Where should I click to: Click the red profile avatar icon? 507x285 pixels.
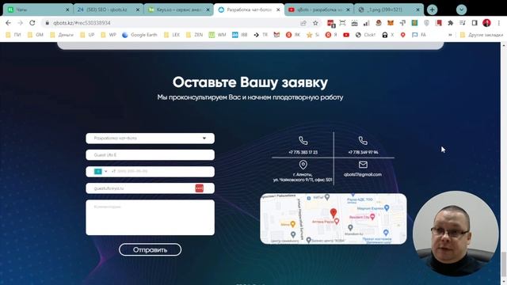pyautogui.click(x=486, y=23)
